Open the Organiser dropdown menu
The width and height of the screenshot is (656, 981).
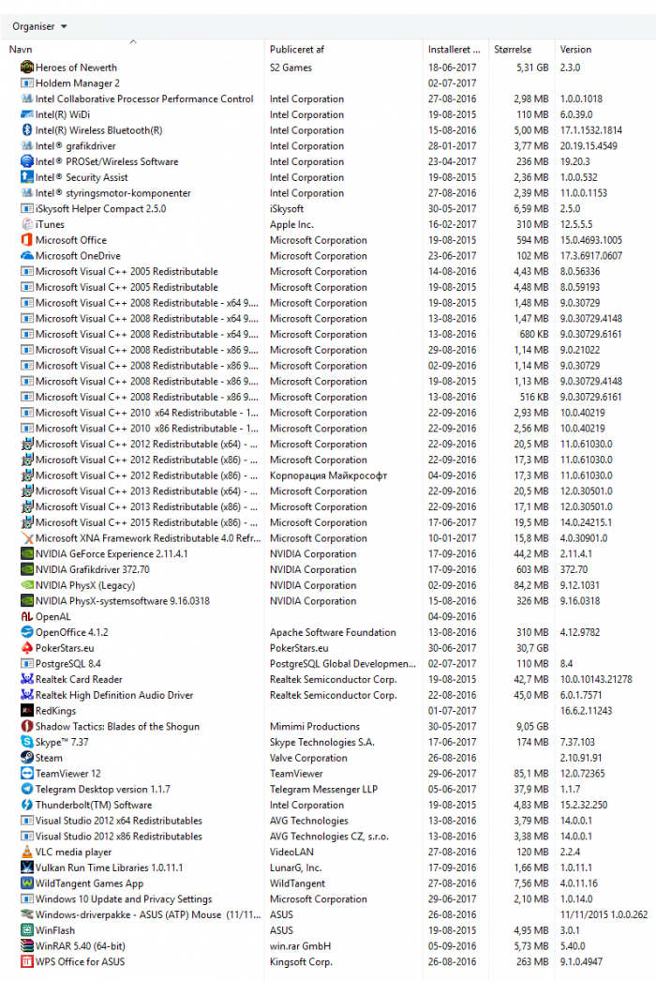39,26
